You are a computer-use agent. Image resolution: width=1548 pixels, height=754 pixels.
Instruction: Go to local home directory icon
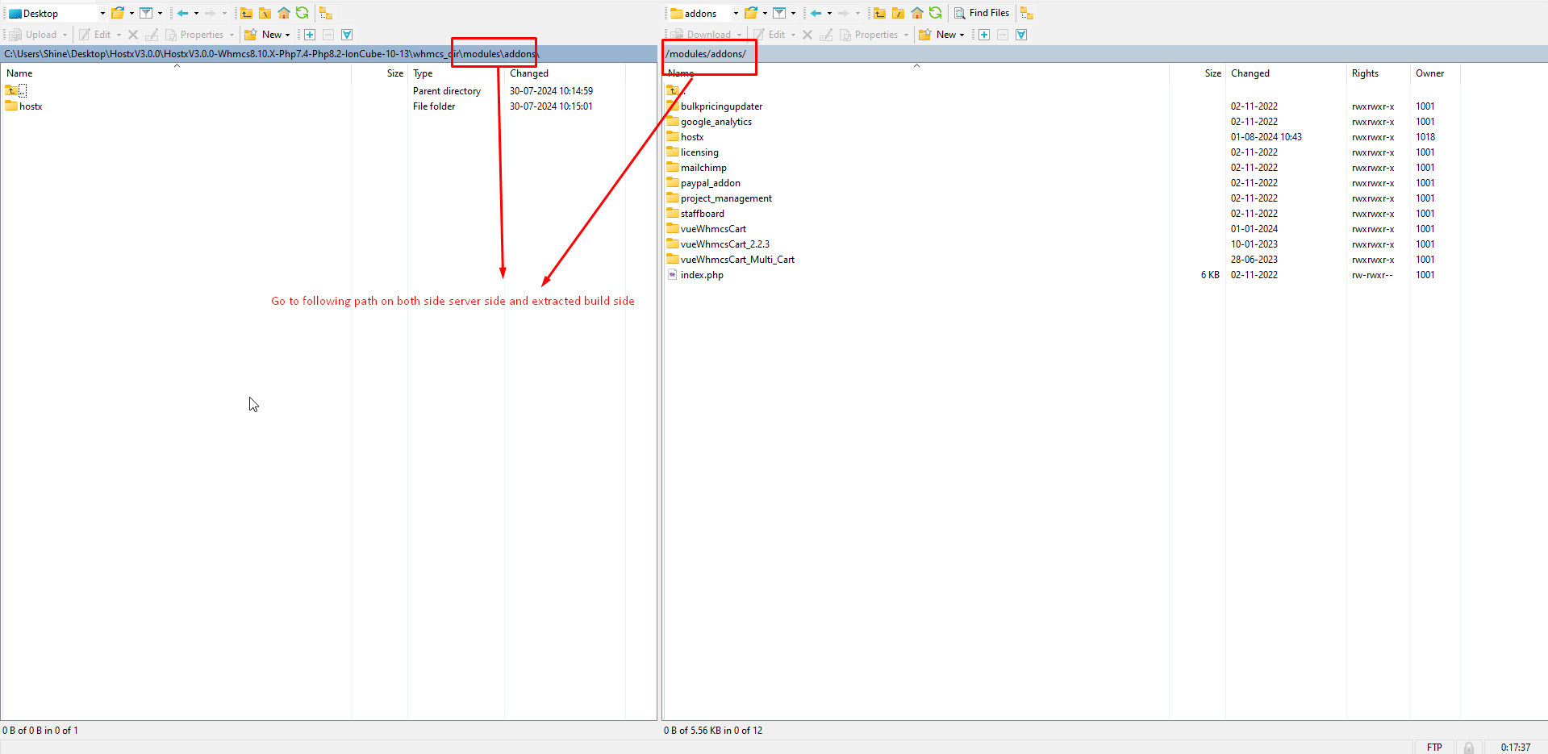point(283,13)
